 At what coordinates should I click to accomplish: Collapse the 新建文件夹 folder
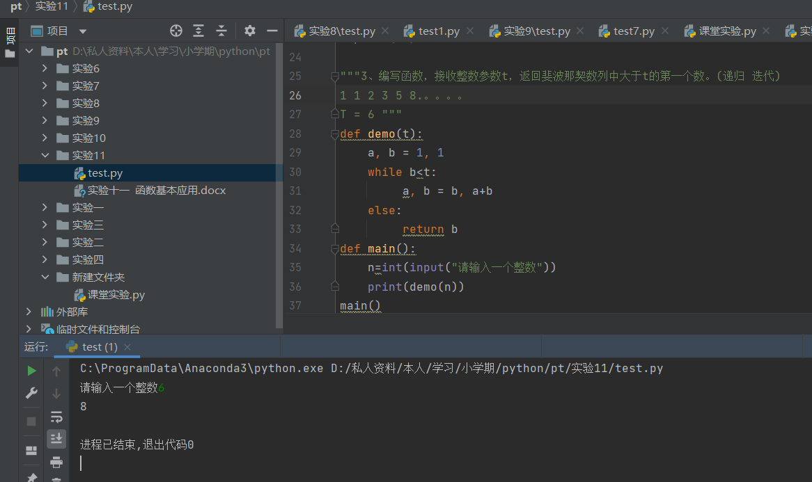pyautogui.click(x=45, y=278)
